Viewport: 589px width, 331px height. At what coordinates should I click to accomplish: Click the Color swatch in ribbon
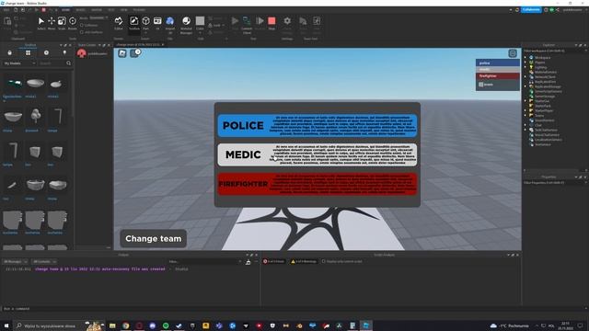[200, 20]
